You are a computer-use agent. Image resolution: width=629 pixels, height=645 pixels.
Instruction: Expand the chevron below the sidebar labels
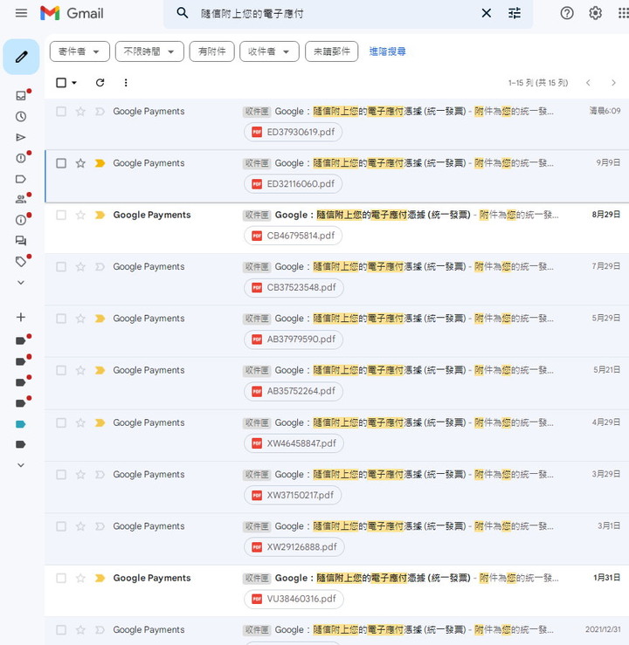point(21,465)
